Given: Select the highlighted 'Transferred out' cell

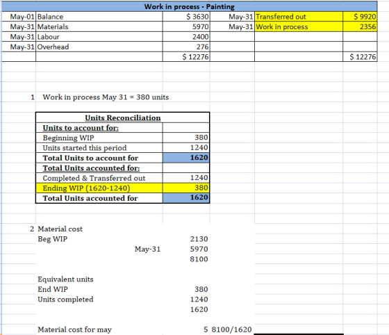Looking at the screenshot, I should click(x=299, y=17).
